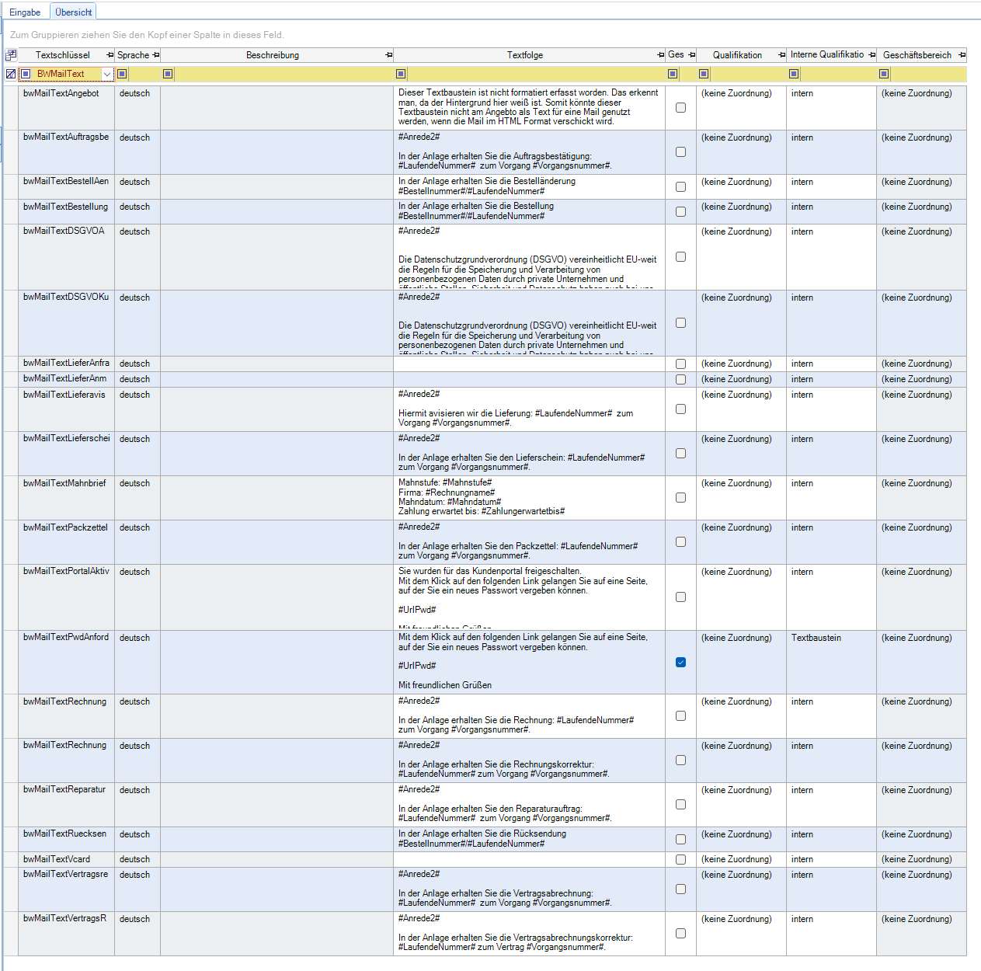This screenshot has height=971, width=981.
Task: Click the Textbaustein cell in the PwdAnford row
Action: pyautogui.click(x=831, y=663)
